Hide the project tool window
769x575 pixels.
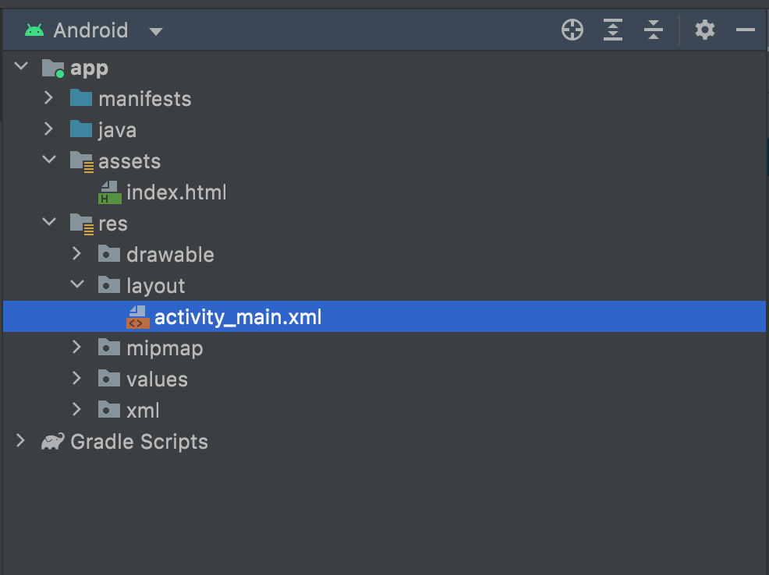pyautogui.click(x=745, y=30)
